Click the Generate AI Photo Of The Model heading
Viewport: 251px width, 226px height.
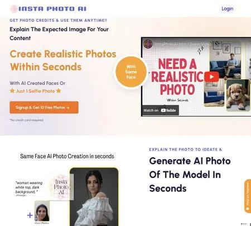190,175
